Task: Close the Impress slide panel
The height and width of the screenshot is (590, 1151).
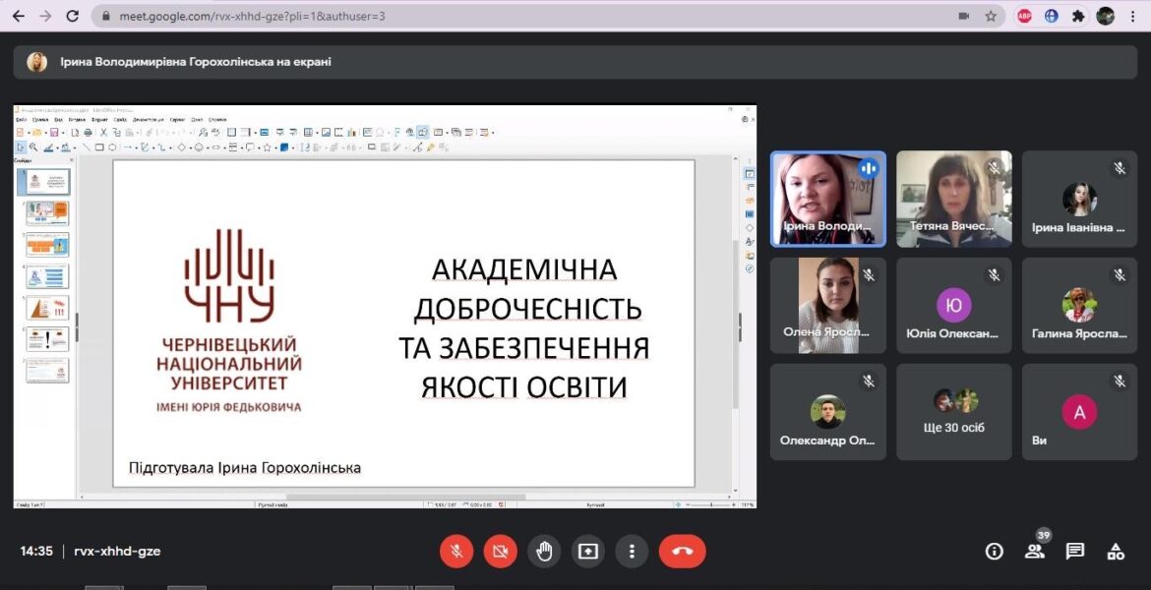Action: point(71,160)
